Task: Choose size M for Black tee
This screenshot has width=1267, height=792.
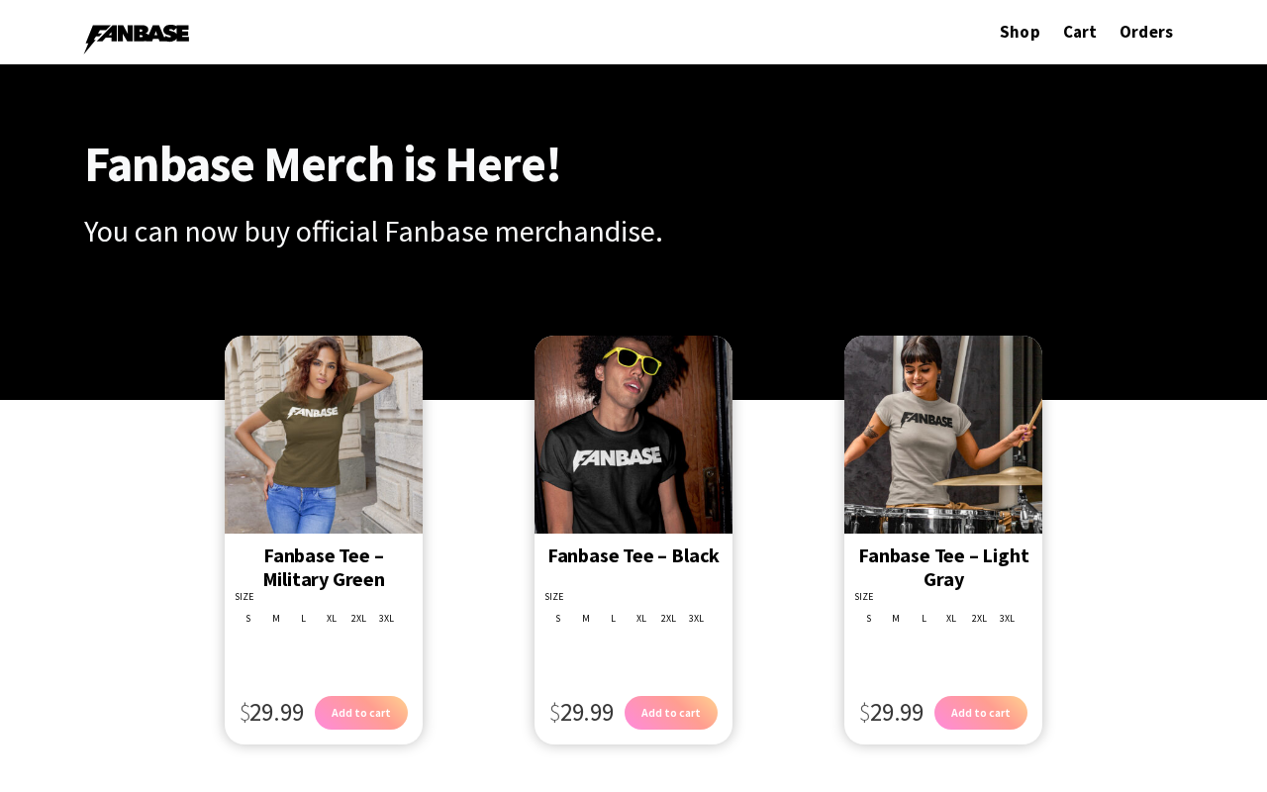Action: [586, 619]
